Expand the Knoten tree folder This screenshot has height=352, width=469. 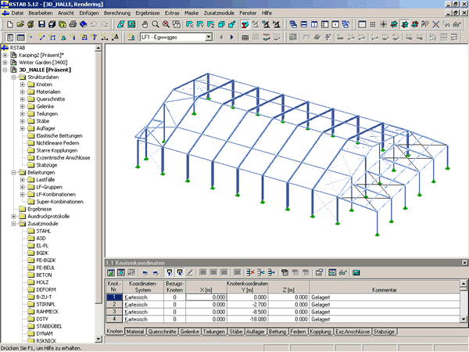coord(23,84)
